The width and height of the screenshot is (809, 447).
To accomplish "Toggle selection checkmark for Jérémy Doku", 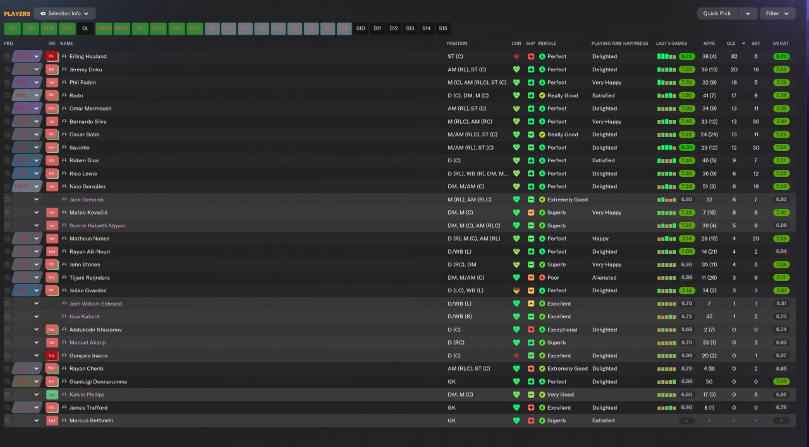I will [x=8, y=69].
